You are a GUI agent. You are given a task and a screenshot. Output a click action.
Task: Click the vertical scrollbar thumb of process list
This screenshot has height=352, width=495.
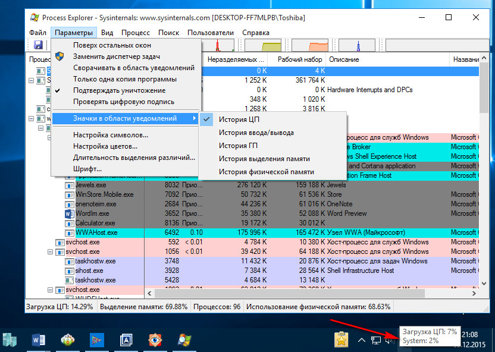(x=484, y=87)
